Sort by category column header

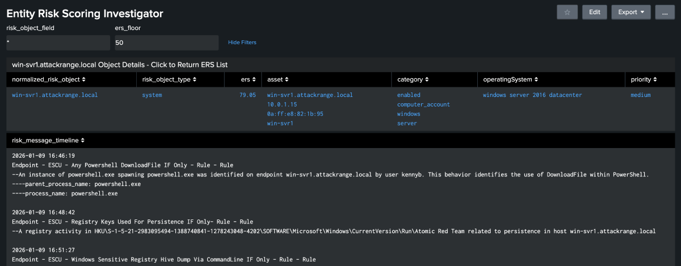coord(413,79)
